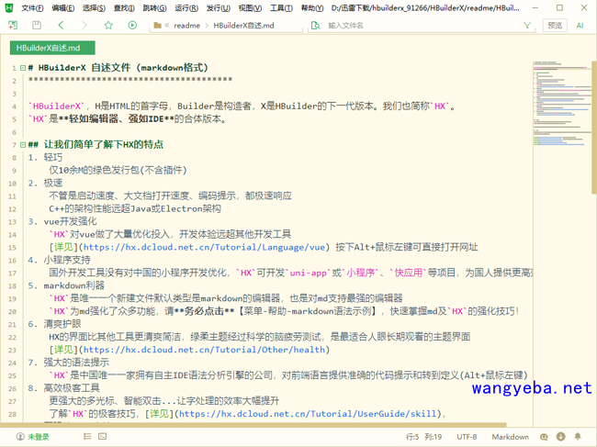Click the run (play) toolbar icon

point(132,26)
